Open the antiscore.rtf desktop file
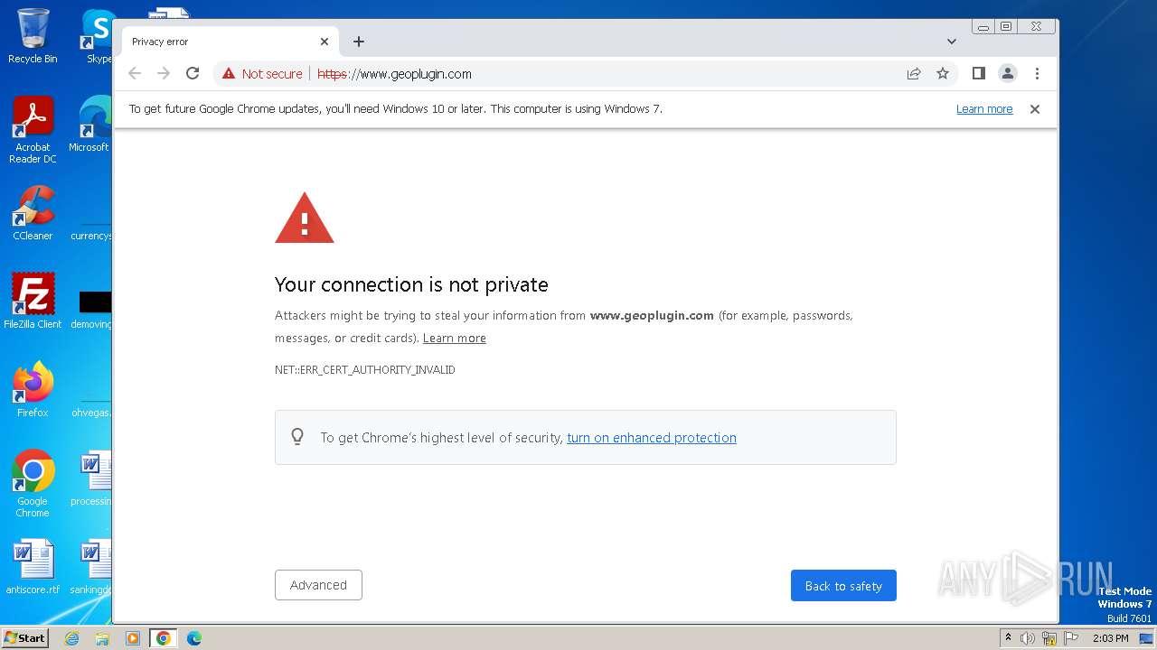The height and width of the screenshot is (650, 1157). coord(33,567)
